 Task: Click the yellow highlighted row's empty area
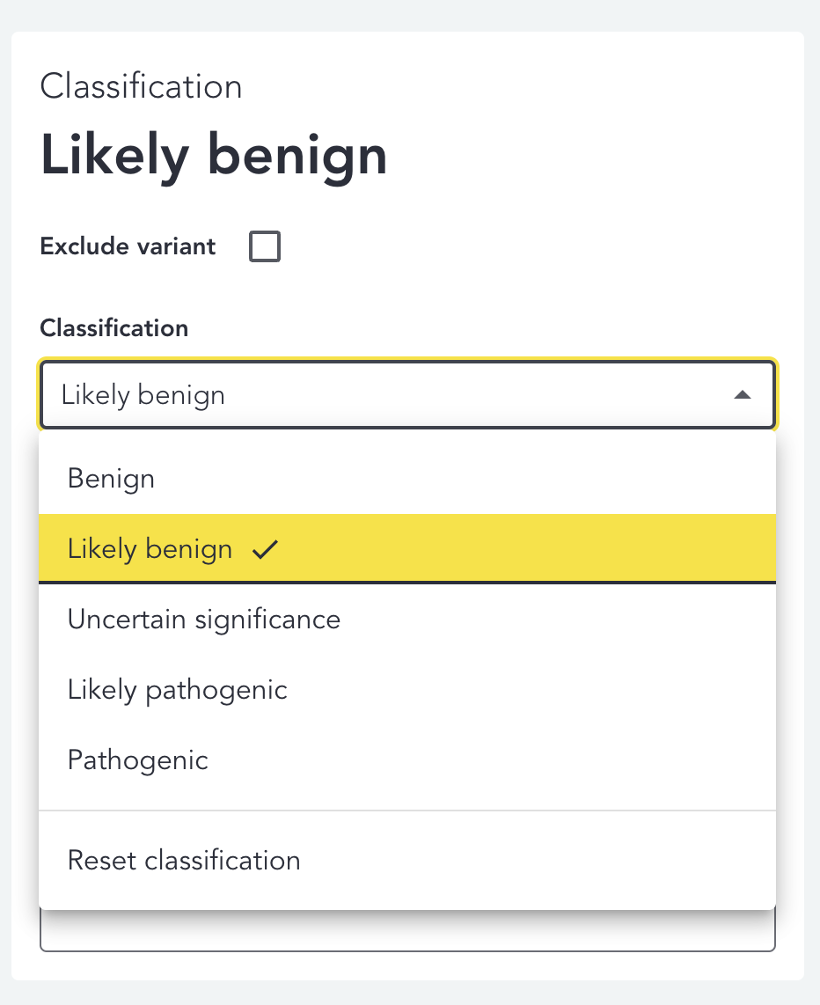(x=528, y=549)
